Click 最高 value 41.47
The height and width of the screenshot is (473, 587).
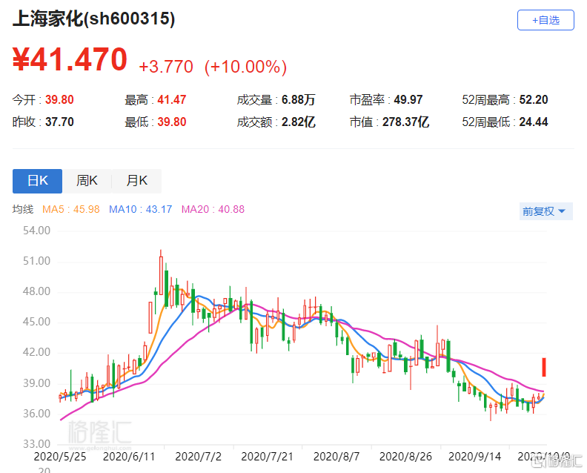(172, 100)
